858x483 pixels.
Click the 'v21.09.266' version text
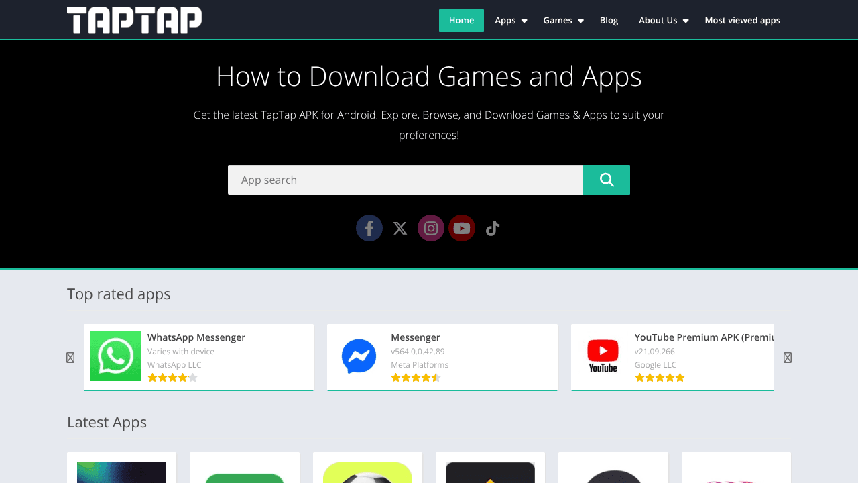(655, 352)
